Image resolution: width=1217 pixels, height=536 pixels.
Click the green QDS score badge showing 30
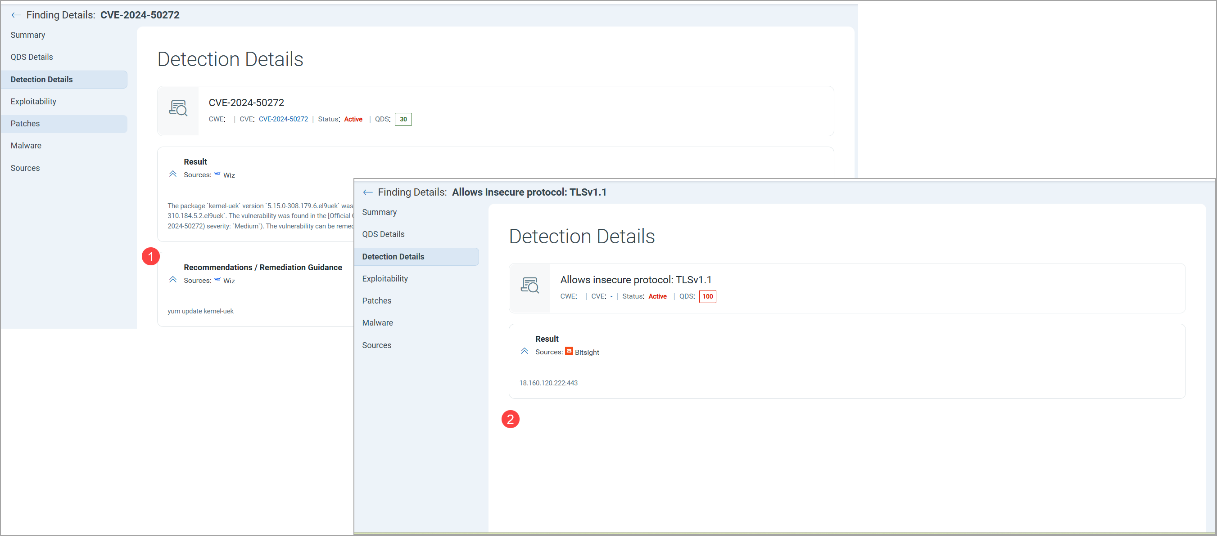tap(403, 119)
